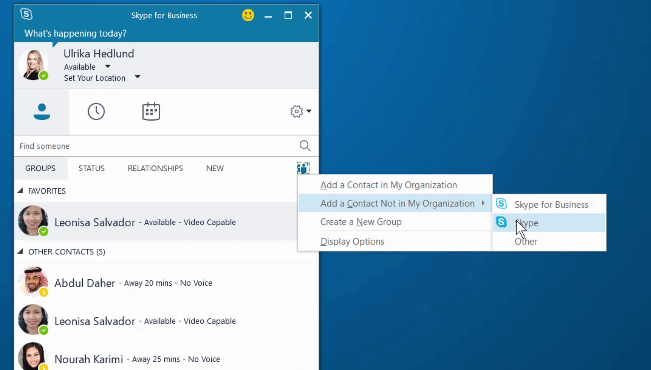This screenshot has height=370, width=651.
Task: Expand the Add a Contact Not in My Organization submenu arrow
Action: 483,203
